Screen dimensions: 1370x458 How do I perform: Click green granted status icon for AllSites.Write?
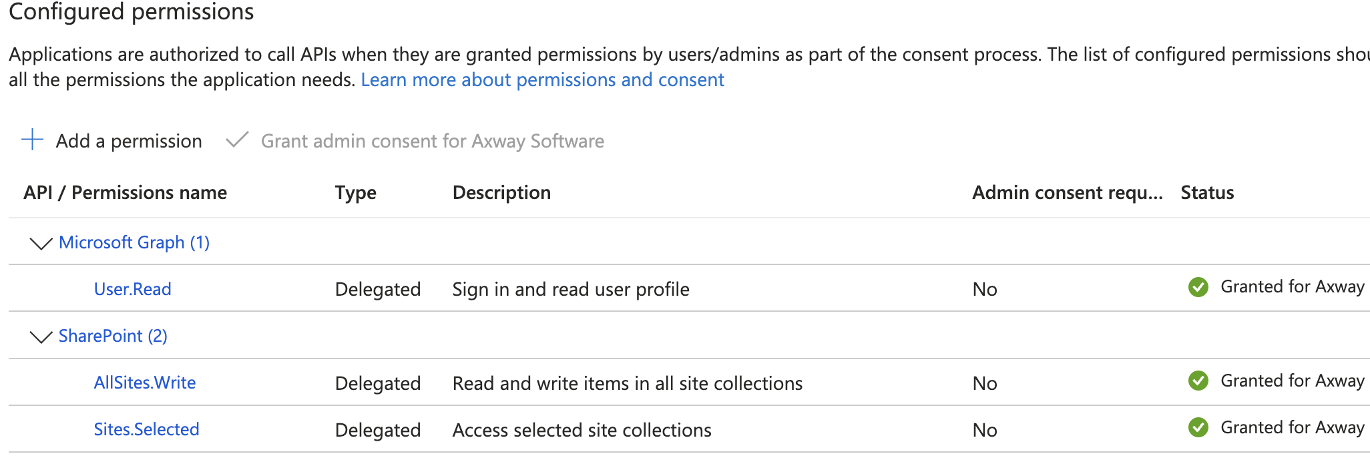pyautogui.click(x=1198, y=381)
